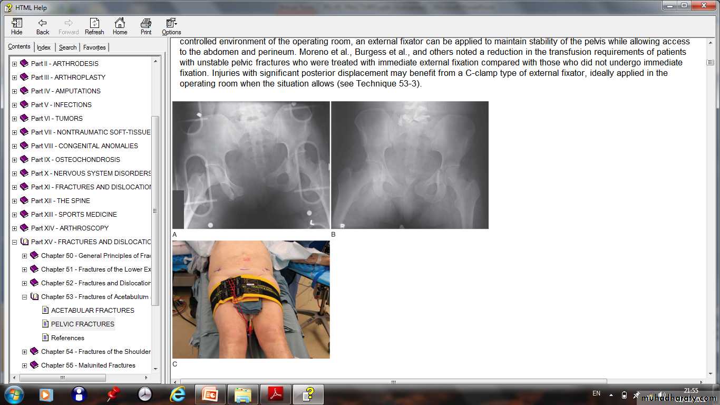Expand Chapter 55 Malunited Fractures node

pos(25,365)
